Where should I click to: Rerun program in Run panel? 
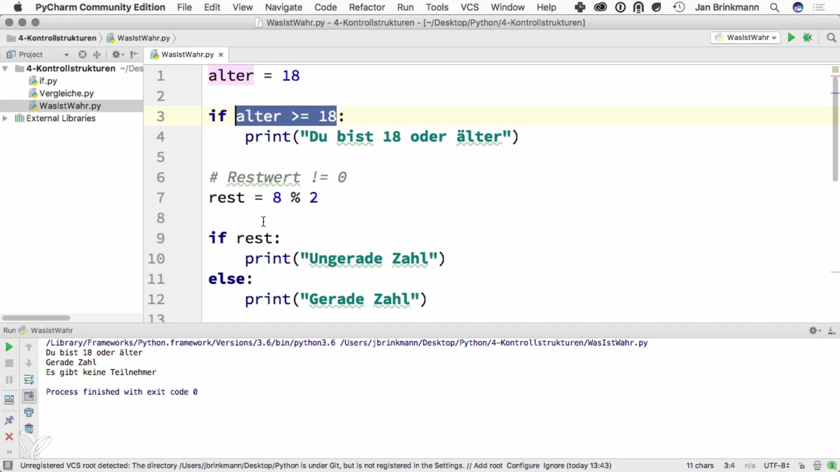(x=9, y=347)
